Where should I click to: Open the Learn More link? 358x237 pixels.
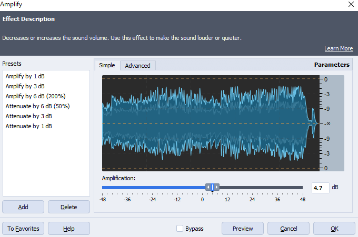[x=338, y=48]
